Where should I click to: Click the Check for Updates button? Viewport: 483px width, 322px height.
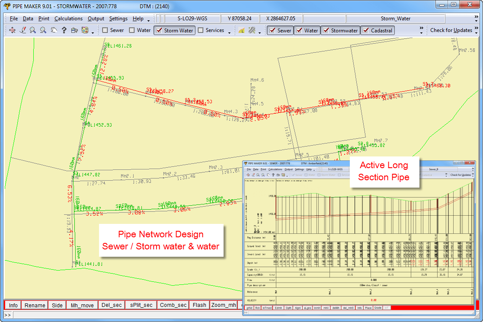coord(451,30)
